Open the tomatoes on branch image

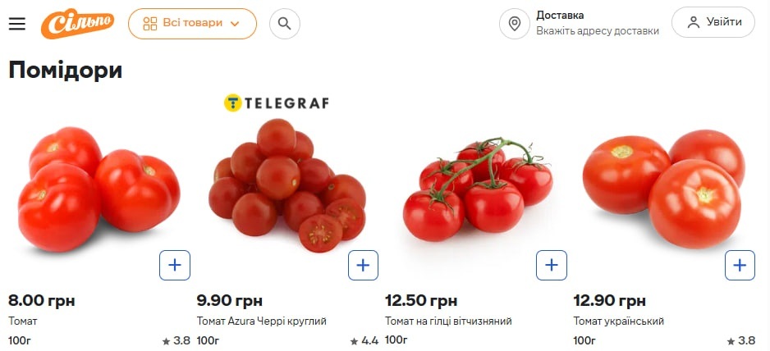[x=476, y=189]
